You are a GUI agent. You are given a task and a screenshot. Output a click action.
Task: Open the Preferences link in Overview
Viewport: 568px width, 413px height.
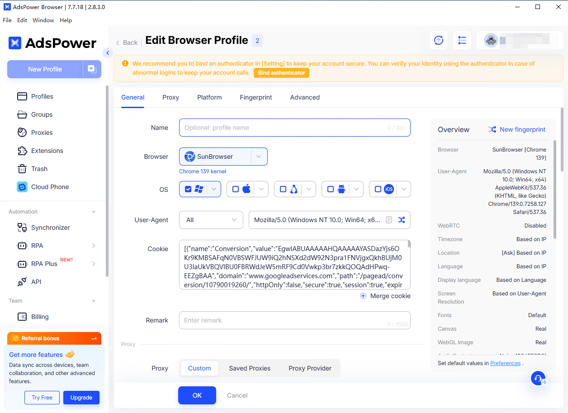[x=505, y=363]
